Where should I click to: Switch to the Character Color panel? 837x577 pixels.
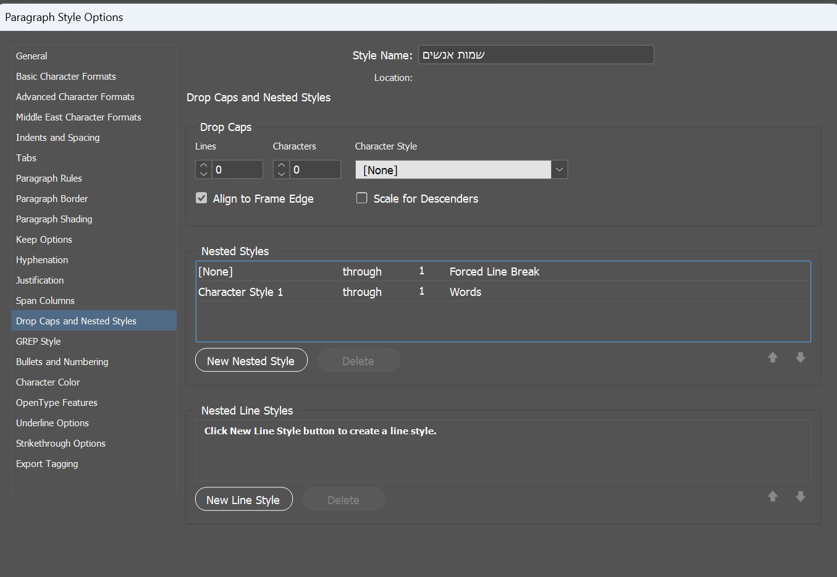(48, 382)
